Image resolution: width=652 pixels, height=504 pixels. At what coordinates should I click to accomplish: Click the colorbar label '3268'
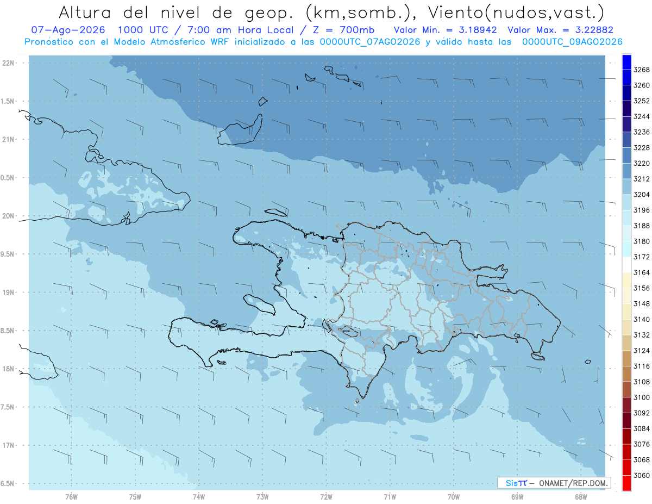click(x=642, y=70)
